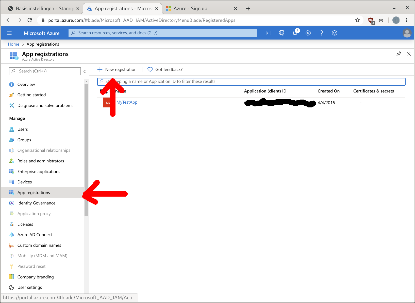Reload the page
415x303 pixels.
[x=30, y=20]
